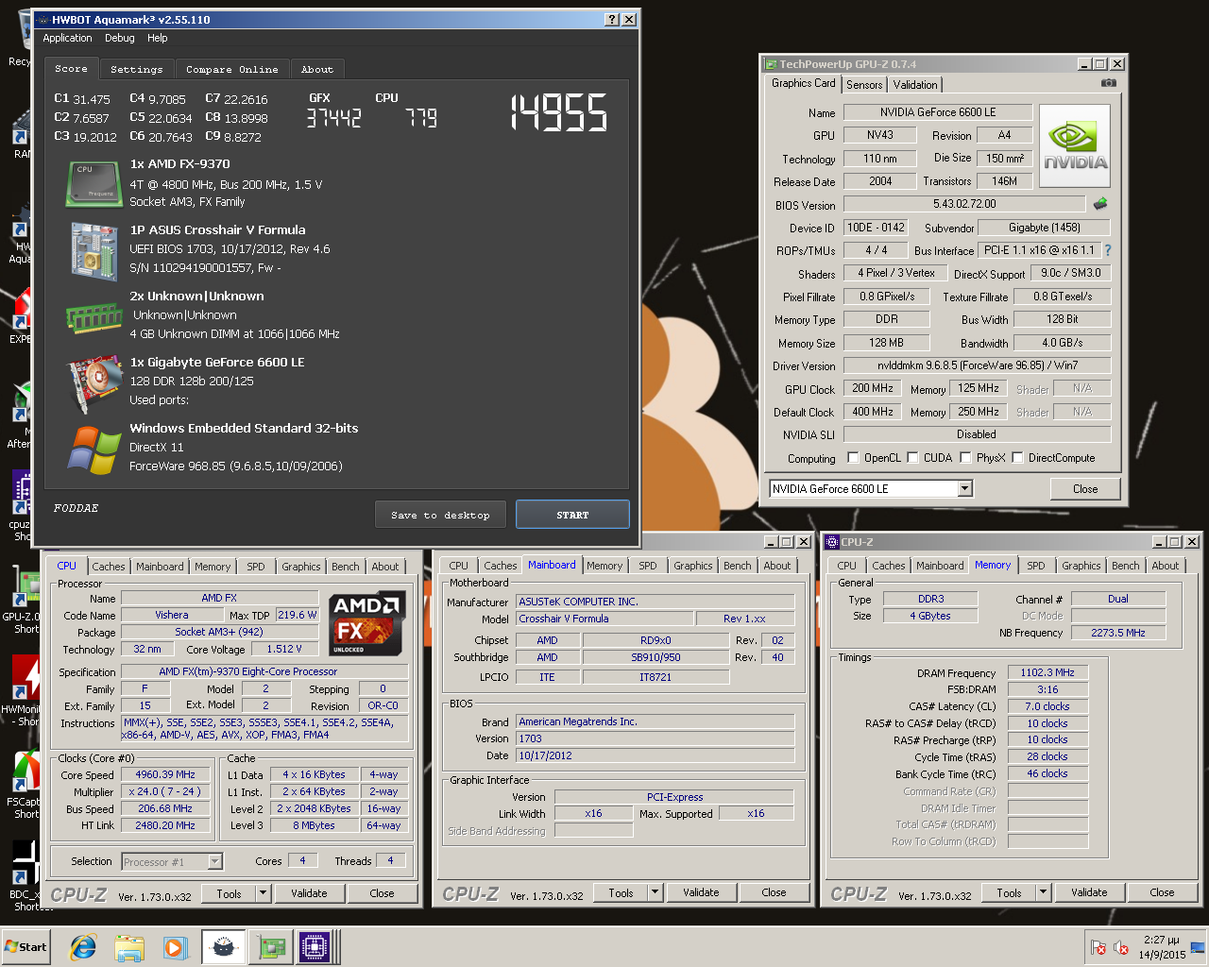Click the AMD FX logo in CPU-Z
Screen dimensions: 1209x967
(367, 622)
